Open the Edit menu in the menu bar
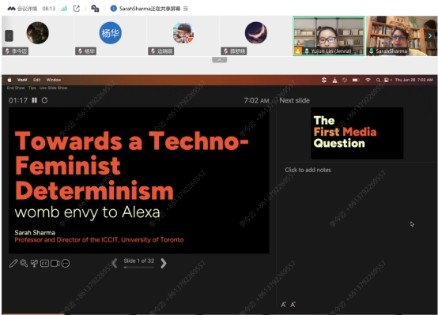 point(37,80)
